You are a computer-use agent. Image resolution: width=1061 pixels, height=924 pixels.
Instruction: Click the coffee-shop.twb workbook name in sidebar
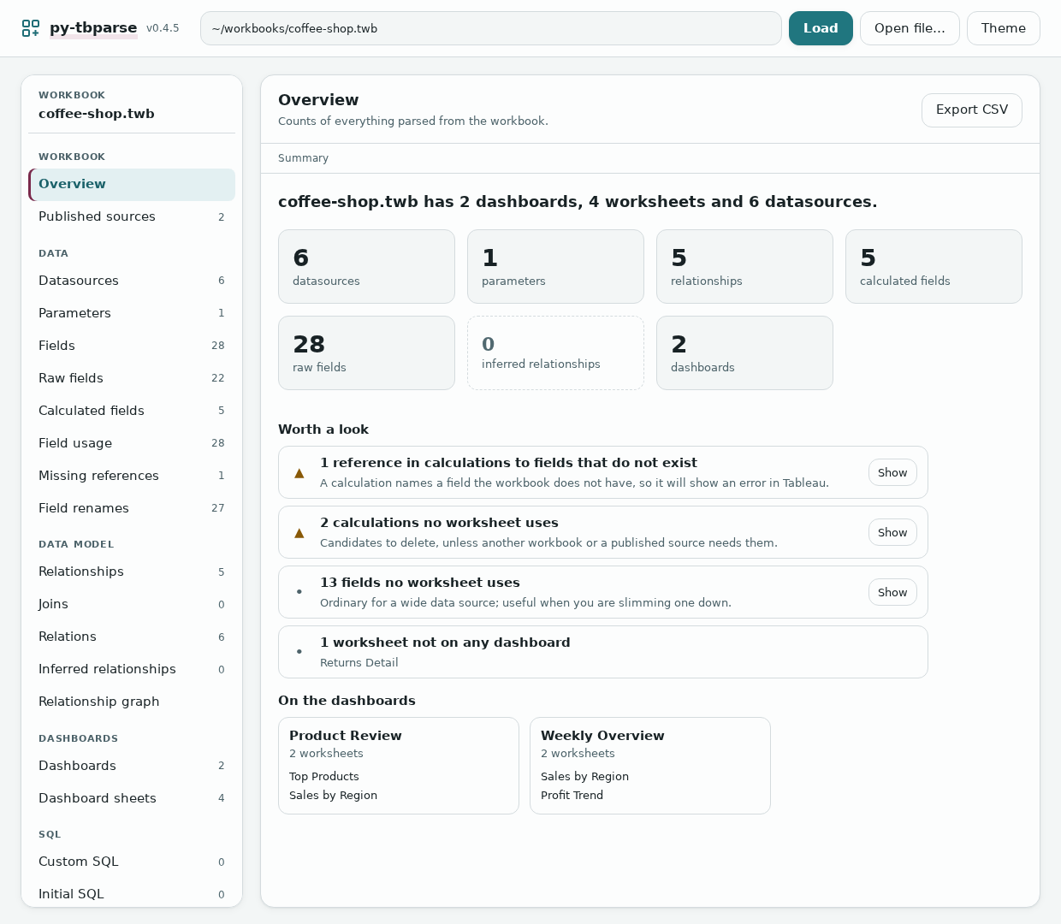point(97,114)
